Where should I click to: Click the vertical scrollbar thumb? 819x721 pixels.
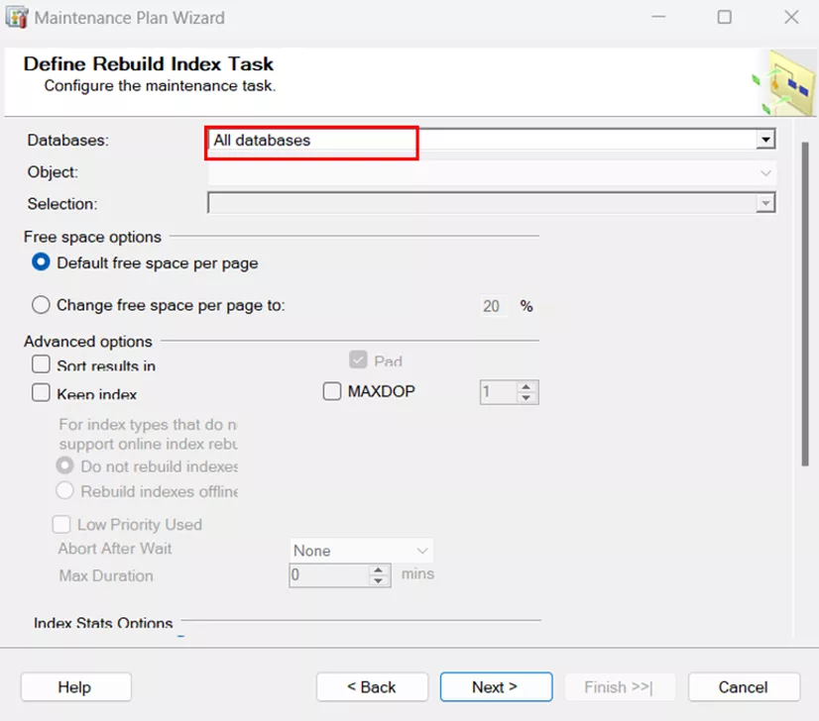(x=805, y=304)
